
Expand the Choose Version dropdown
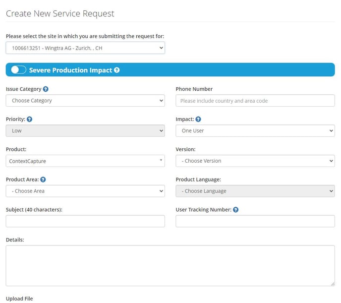tap(255, 161)
